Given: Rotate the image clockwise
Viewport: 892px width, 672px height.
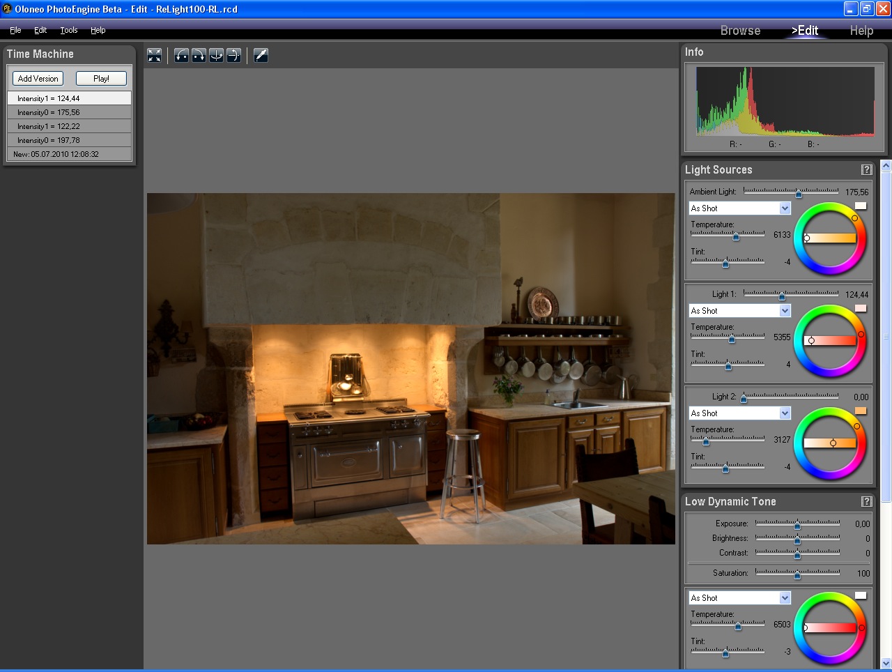Looking at the screenshot, I should 199,55.
